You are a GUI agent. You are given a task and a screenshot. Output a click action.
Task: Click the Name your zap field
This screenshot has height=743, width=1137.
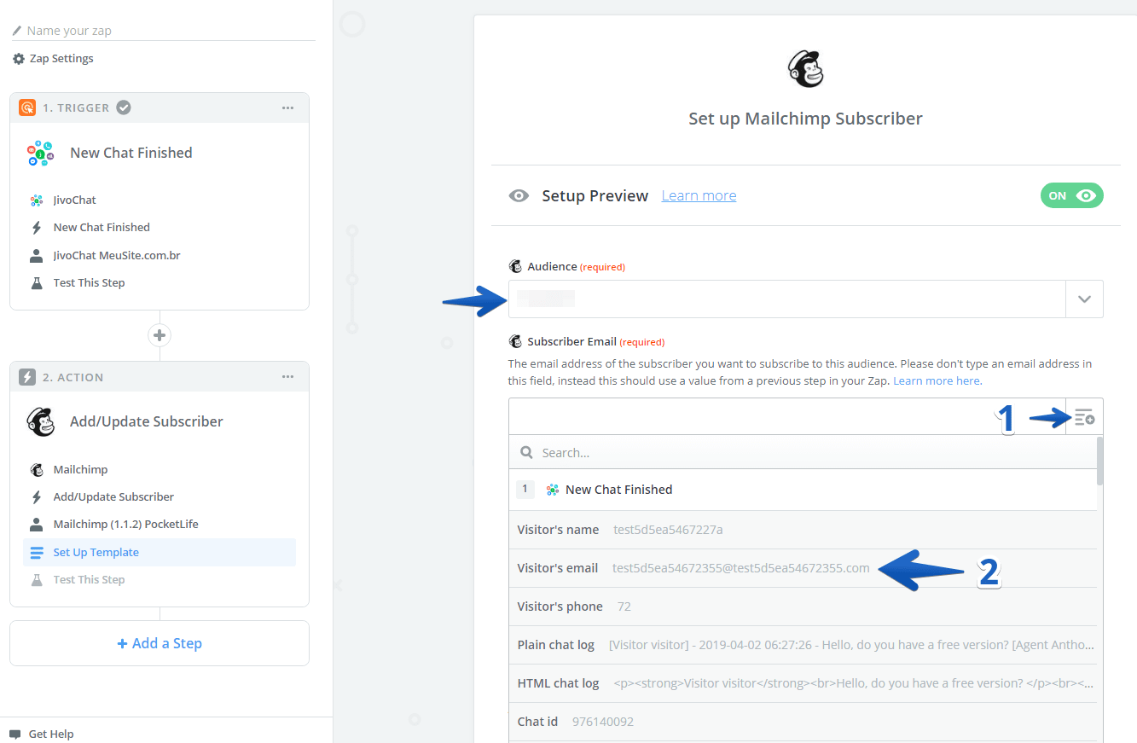pos(162,31)
